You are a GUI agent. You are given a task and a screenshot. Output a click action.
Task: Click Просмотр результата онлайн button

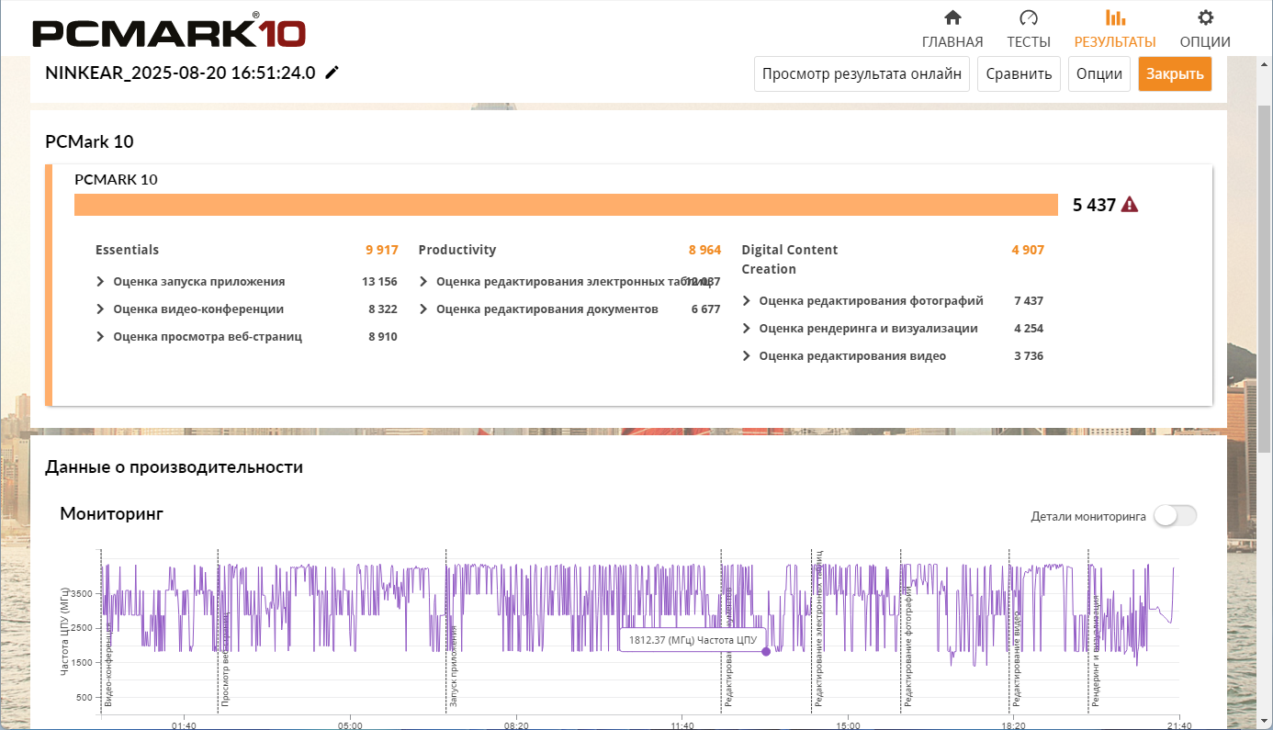862,74
